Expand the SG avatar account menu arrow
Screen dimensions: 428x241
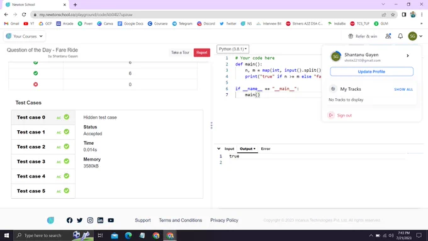click(x=420, y=36)
